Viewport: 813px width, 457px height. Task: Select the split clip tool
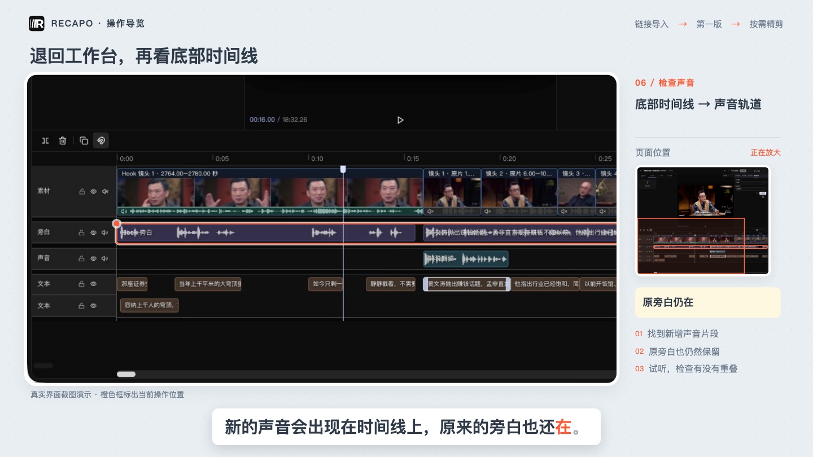coord(45,140)
